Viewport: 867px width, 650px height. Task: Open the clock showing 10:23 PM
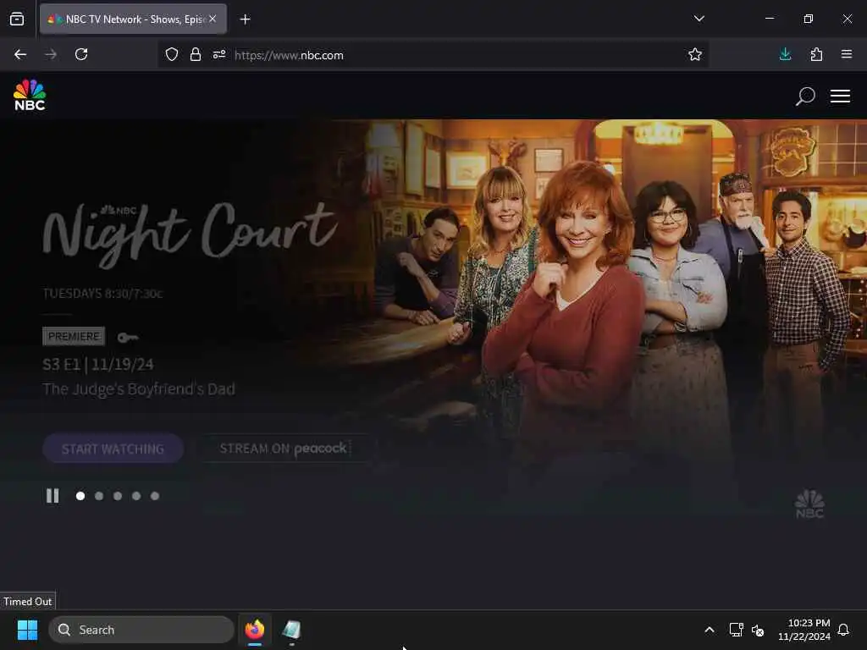[x=804, y=630]
